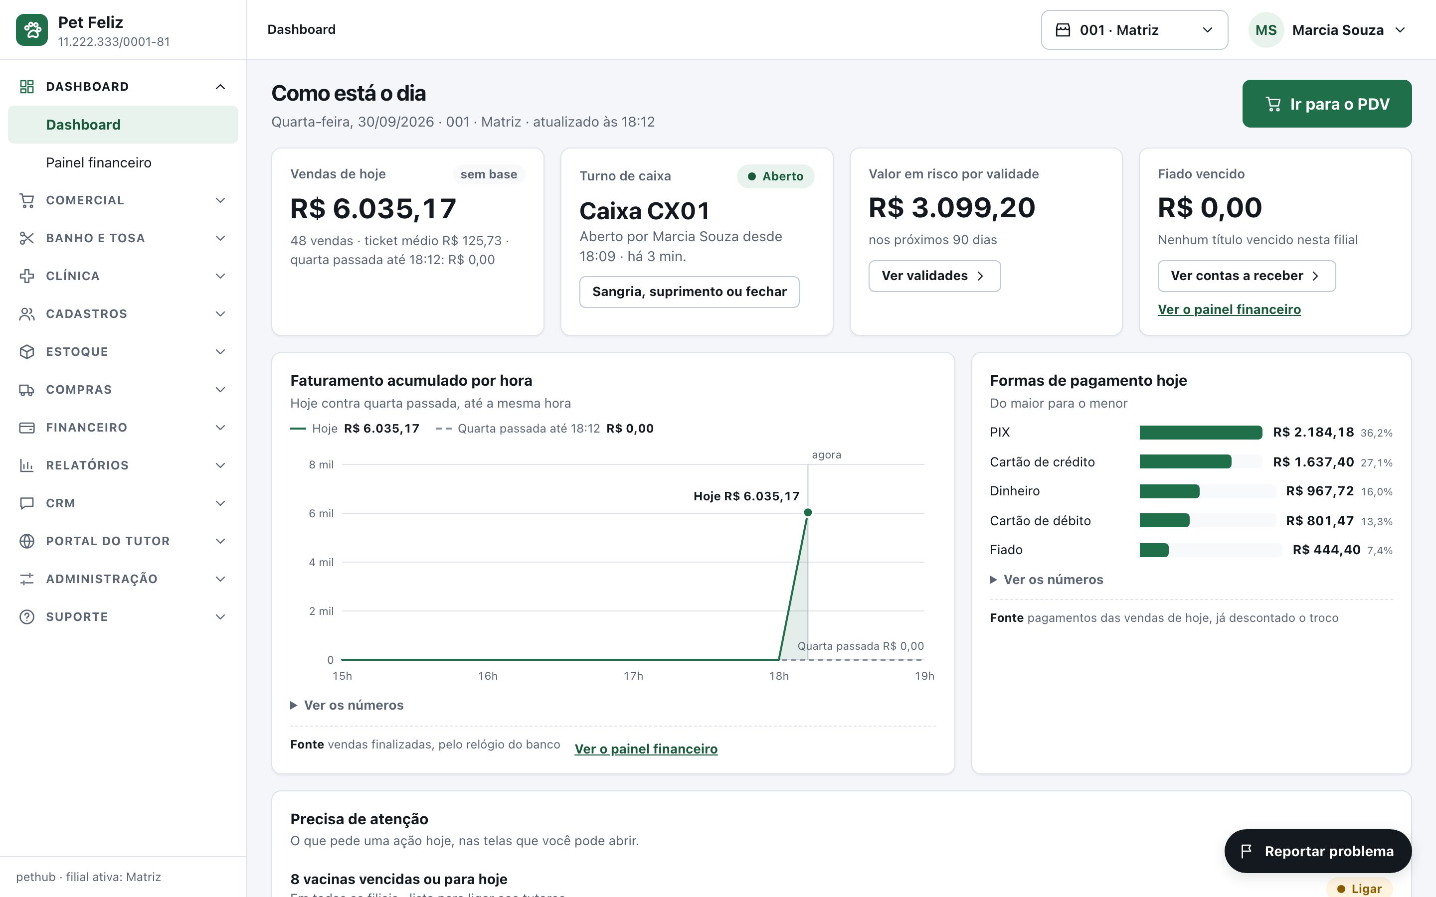The height and width of the screenshot is (897, 1436).
Task: Click the Ir para o PDV button
Action: pos(1327,104)
